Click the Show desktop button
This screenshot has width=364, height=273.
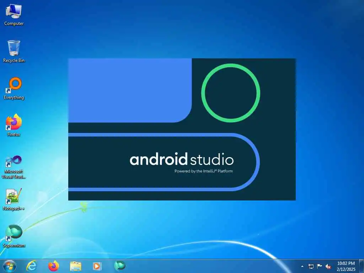pos(362,266)
